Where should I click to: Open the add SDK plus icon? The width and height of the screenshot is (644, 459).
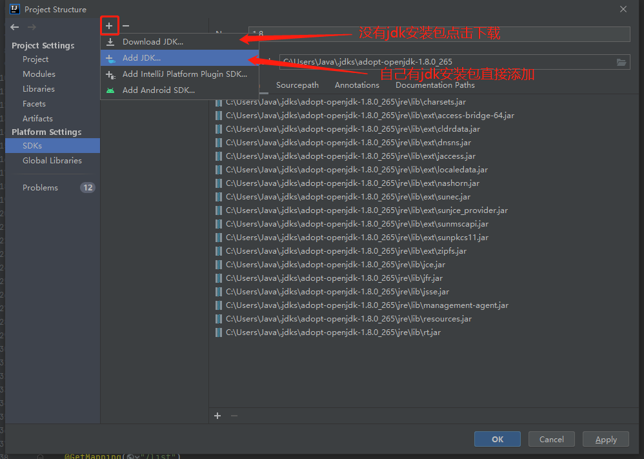(110, 25)
